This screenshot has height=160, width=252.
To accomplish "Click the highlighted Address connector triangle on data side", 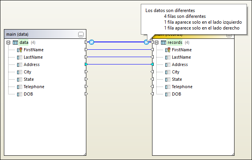I will click(x=86, y=64).
